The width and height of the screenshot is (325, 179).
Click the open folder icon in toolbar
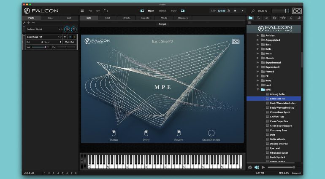(x=106, y=11)
